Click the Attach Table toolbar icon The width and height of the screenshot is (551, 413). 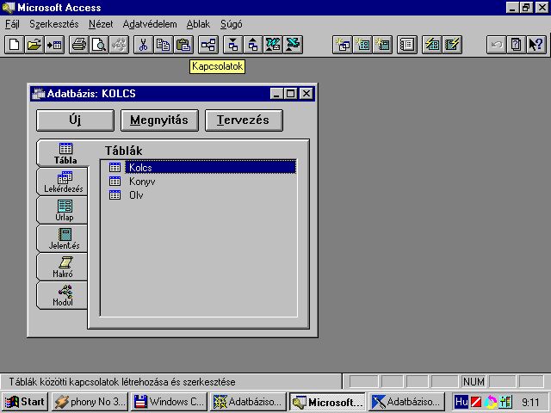[x=54, y=45]
